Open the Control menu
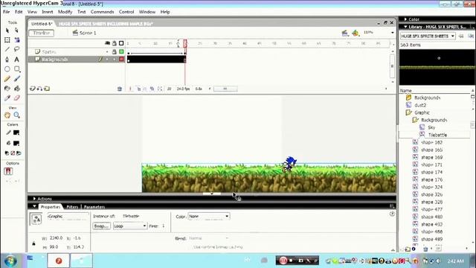Viewport: 476px width, 268px height. [x=126, y=12]
